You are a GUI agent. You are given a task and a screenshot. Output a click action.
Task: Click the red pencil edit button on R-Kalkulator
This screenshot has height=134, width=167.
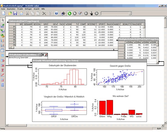[46, 55]
